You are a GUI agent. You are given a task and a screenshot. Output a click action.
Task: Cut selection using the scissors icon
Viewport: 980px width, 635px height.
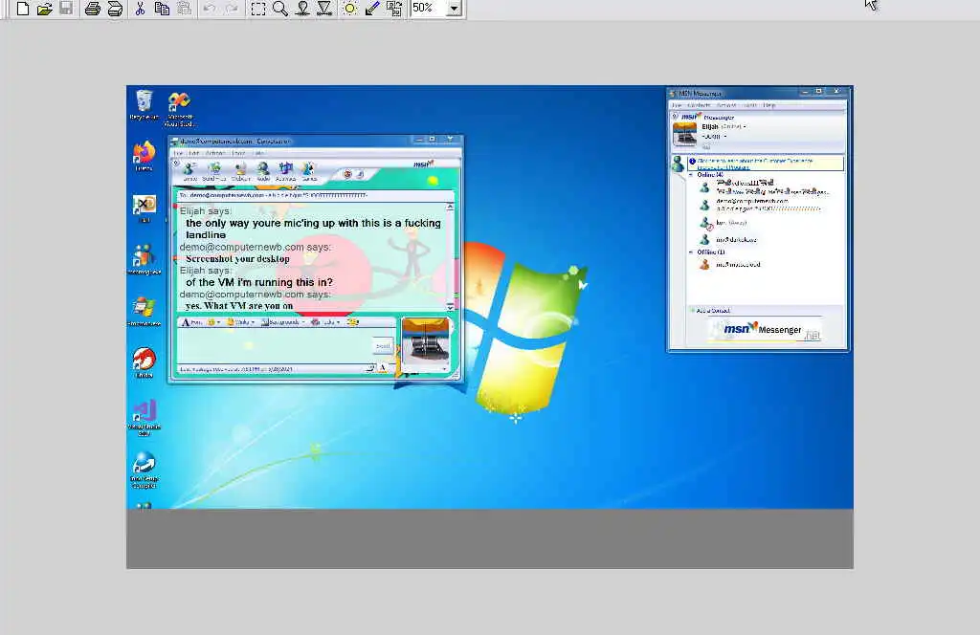141,8
